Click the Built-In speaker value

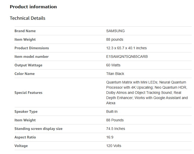112,111
